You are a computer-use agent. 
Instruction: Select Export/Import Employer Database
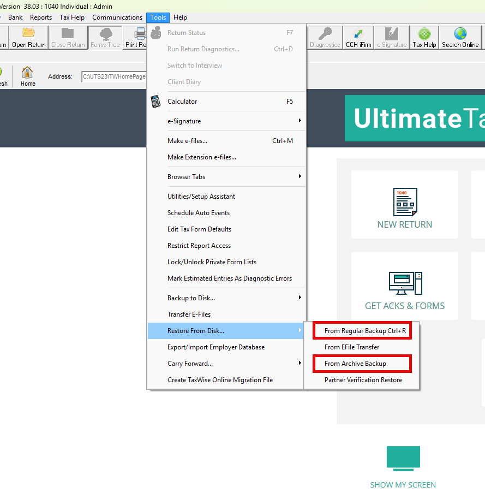click(x=226, y=347)
